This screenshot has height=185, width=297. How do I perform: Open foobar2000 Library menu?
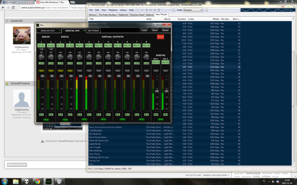(x=123, y=10)
